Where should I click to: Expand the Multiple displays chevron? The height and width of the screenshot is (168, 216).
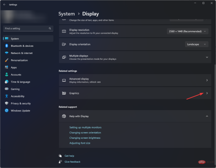tap(207, 57)
